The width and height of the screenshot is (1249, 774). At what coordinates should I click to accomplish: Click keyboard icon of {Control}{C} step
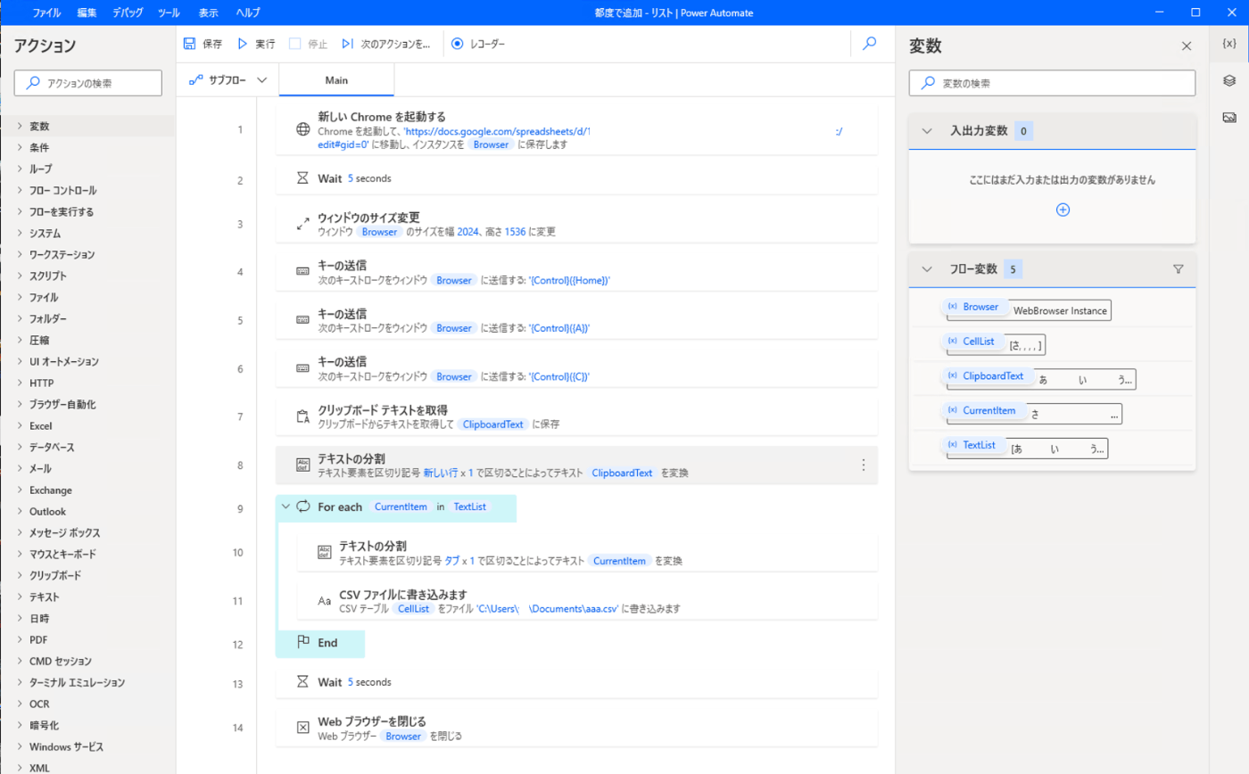[302, 367]
